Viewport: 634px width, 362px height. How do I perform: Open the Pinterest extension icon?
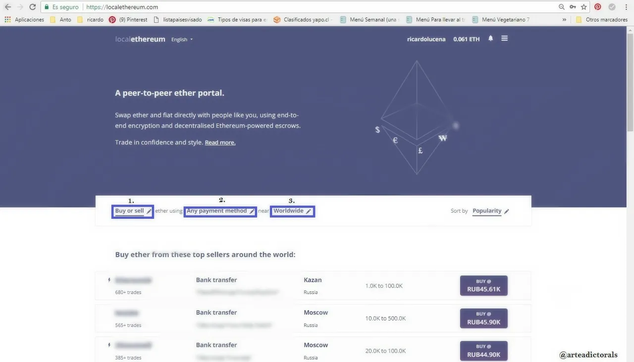pos(598,7)
